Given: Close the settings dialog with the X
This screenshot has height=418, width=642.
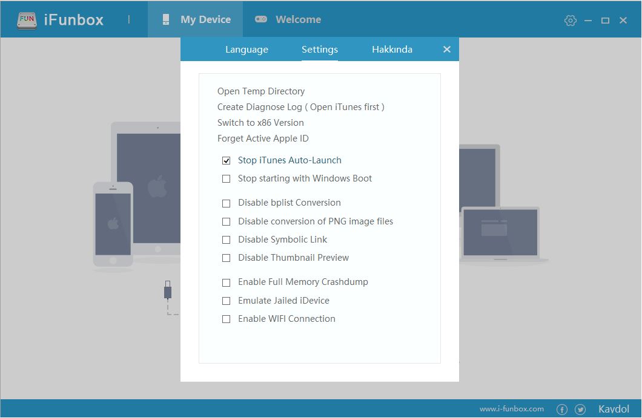Looking at the screenshot, I should [447, 50].
